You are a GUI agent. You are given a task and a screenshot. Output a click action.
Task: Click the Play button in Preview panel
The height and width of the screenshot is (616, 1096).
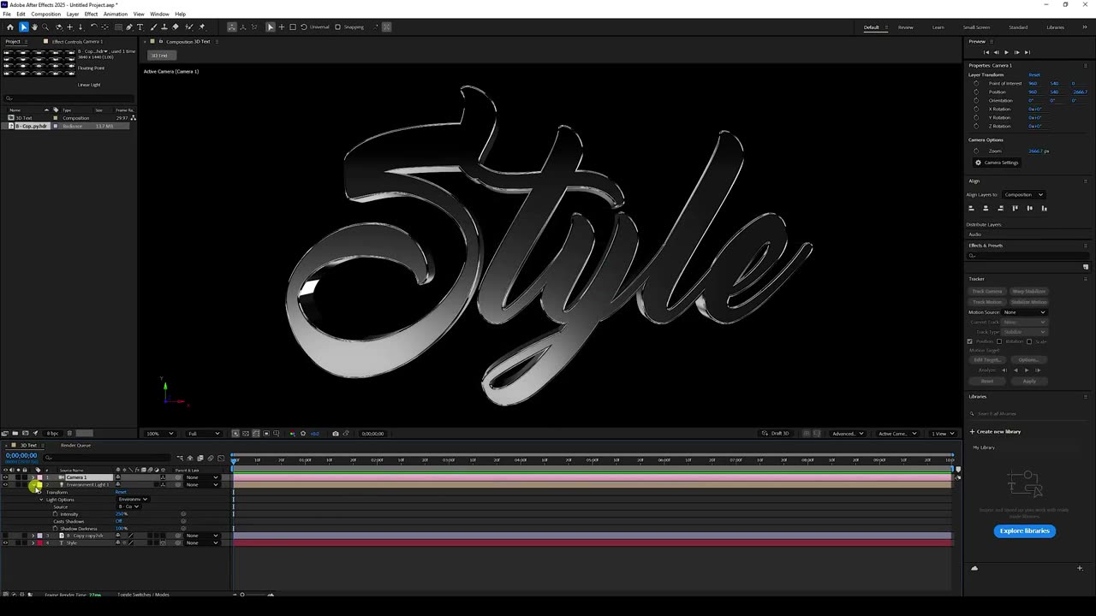[x=1006, y=52]
